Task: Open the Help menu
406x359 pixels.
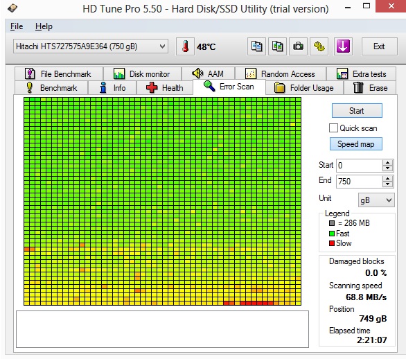Action: (44, 26)
